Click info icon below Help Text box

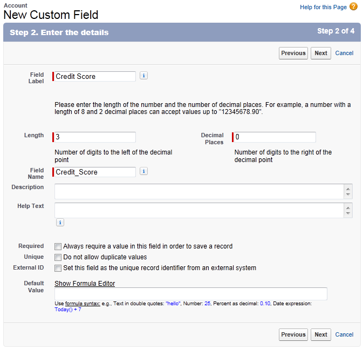pyautogui.click(x=60, y=222)
